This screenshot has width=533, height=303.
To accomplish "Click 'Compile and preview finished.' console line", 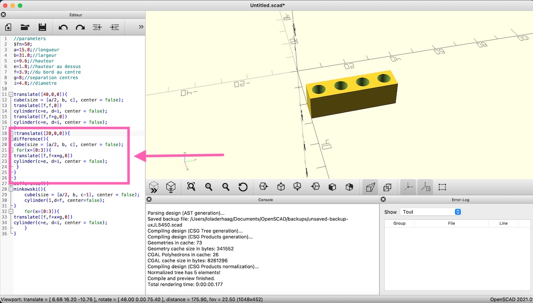I will tap(181, 278).
